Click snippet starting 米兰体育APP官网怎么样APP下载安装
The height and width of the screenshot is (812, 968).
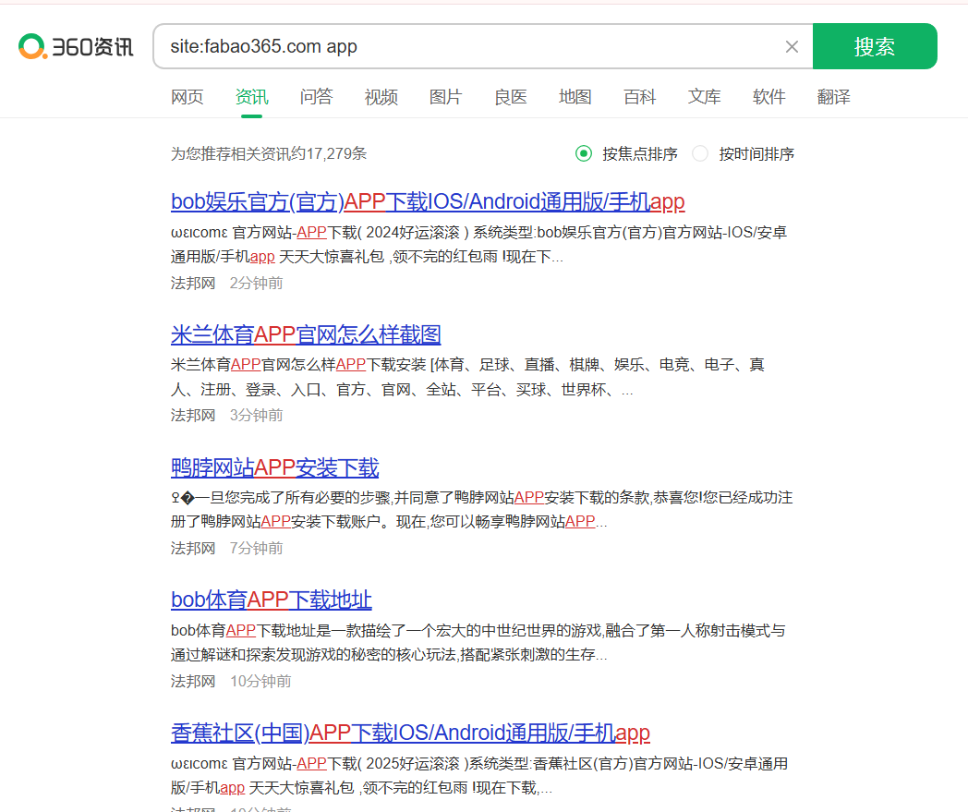pyautogui.click(x=468, y=377)
